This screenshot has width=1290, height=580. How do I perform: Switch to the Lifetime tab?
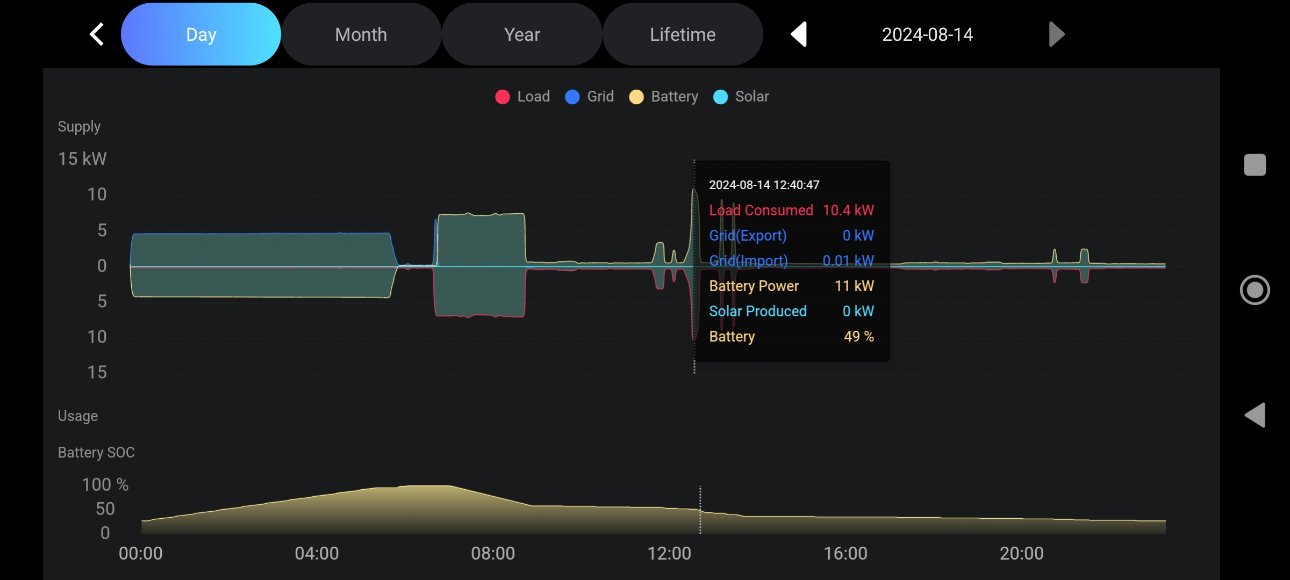[682, 34]
